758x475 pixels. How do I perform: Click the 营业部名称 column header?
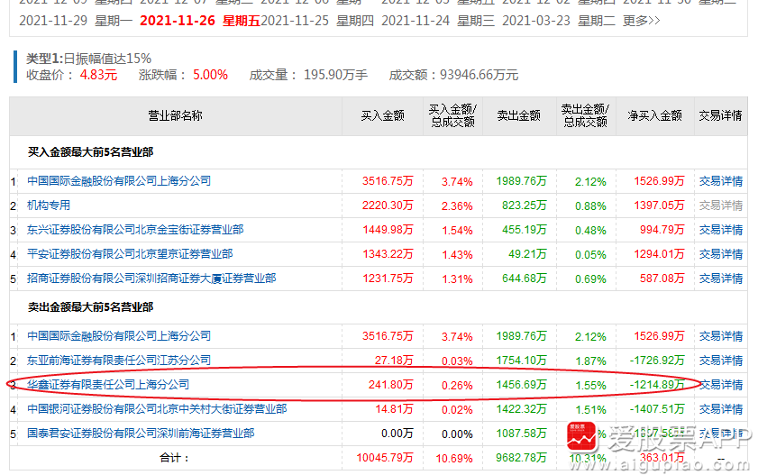[175, 115]
